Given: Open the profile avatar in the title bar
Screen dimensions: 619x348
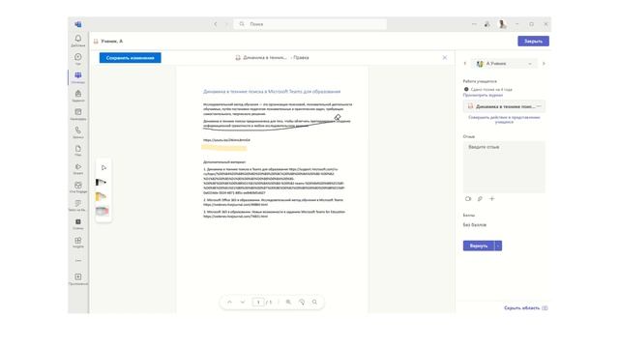Looking at the screenshot, I should click(x=502, y=24).
